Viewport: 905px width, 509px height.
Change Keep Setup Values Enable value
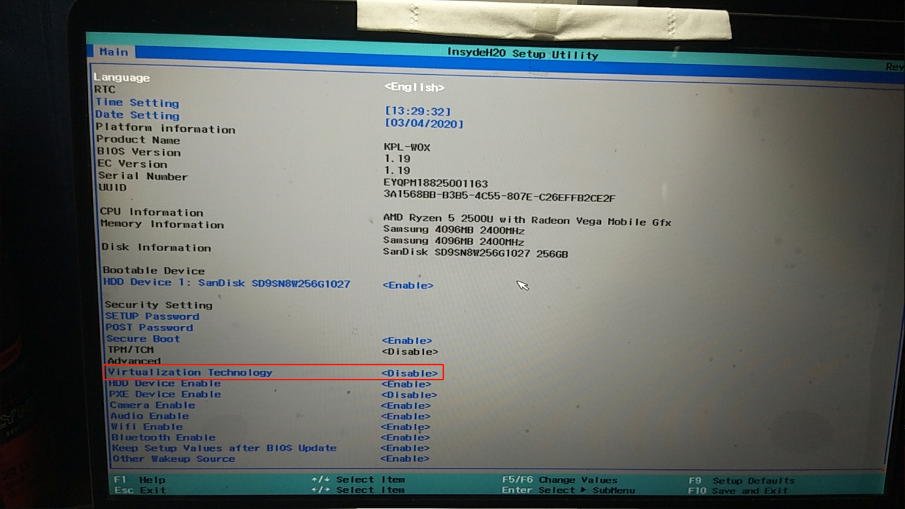click(405, 448)
